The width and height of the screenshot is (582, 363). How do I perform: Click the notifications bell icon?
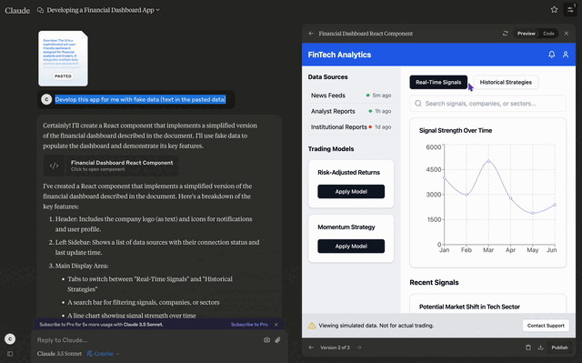pyautogui.click(x=552, y=55)
